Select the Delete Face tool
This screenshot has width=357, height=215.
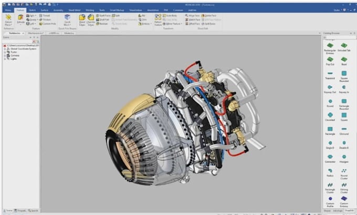coord(209,16)
